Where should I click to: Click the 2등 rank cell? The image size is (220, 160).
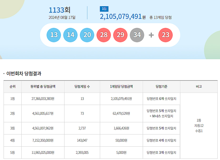point(12,113)
